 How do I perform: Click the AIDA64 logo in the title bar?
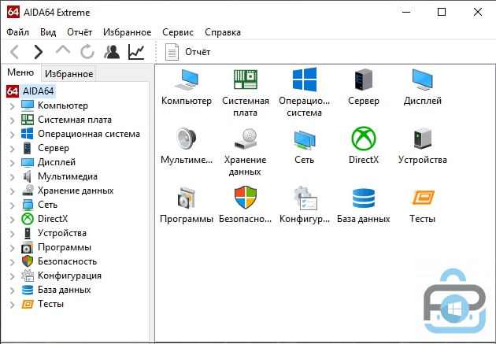13,12
